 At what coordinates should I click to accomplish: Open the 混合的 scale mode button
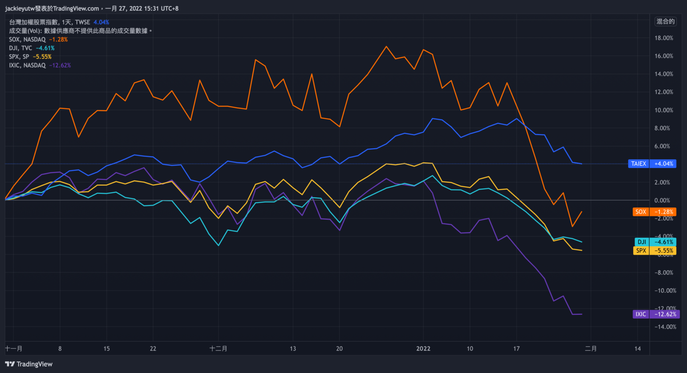click(x=665, y=21)
